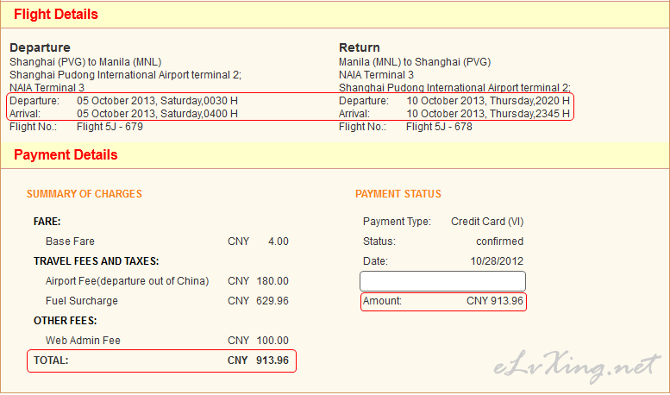Click the Airport Fee departure out of China line
This screenshot has height=395, width=670.
tap(167, 281)
